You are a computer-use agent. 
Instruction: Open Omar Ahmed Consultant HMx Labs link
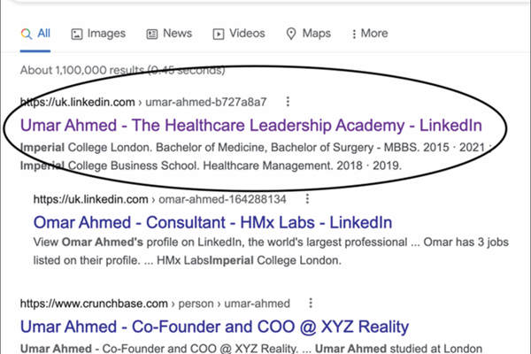click(212, 222)
